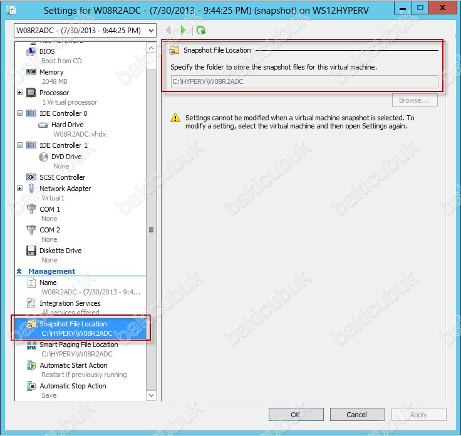The height and width of the screenshot is (436, 461).
Task: Click the Snapshot File Location header folder icon
Action: (174, 51)
